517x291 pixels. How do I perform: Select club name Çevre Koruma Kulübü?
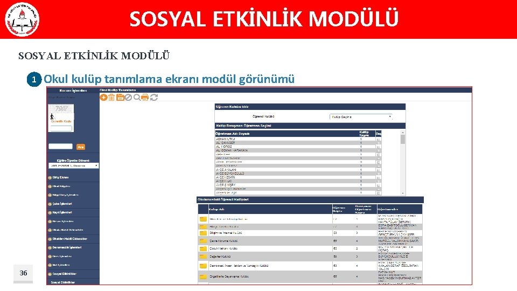(x=223, y=241)
